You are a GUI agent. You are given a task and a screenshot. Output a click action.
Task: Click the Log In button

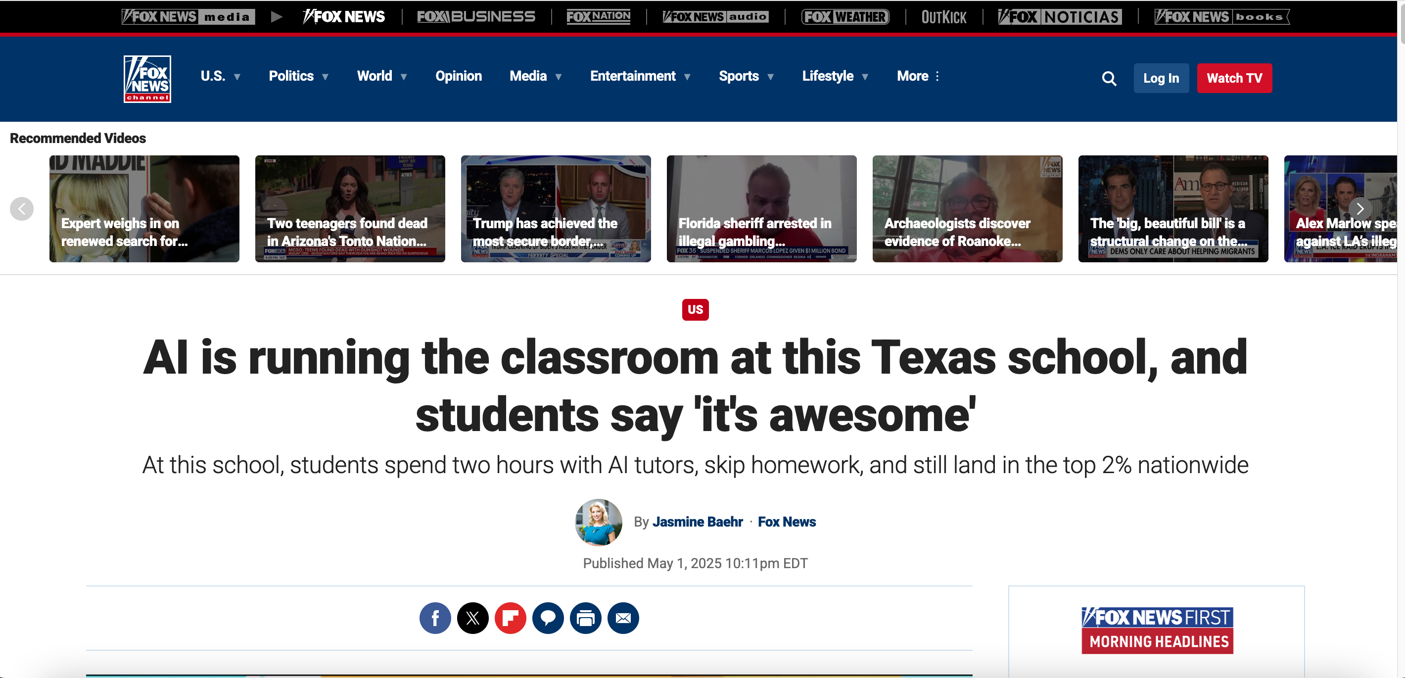pyautogui.click(x=1161, y=79)
